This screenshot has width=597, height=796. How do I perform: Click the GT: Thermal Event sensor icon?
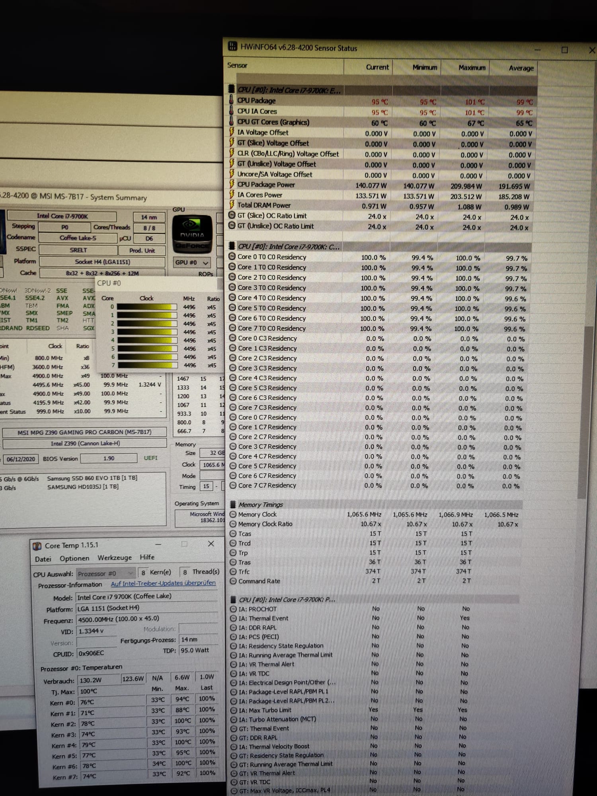234,728
